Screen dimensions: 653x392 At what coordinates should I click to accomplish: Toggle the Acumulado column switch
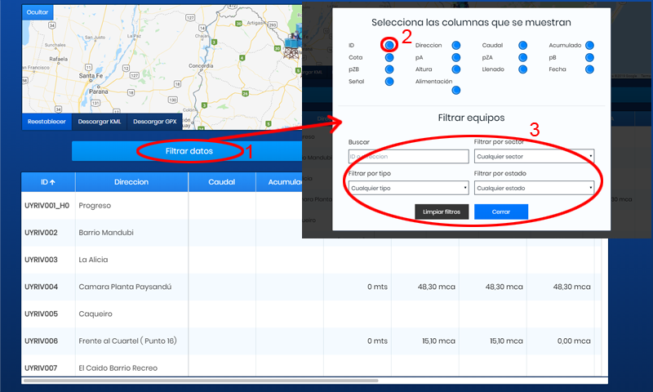589,46
